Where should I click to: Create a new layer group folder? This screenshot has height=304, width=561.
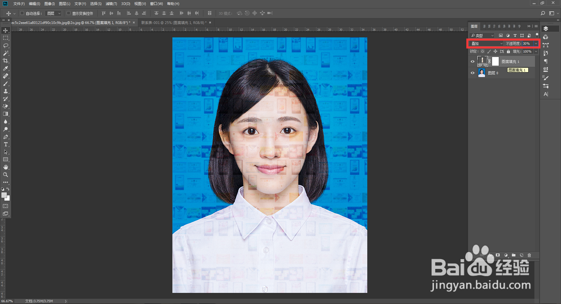tap(514, 255)
